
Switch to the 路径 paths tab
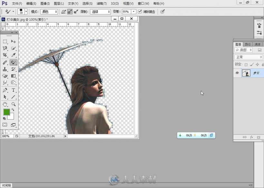248,44
